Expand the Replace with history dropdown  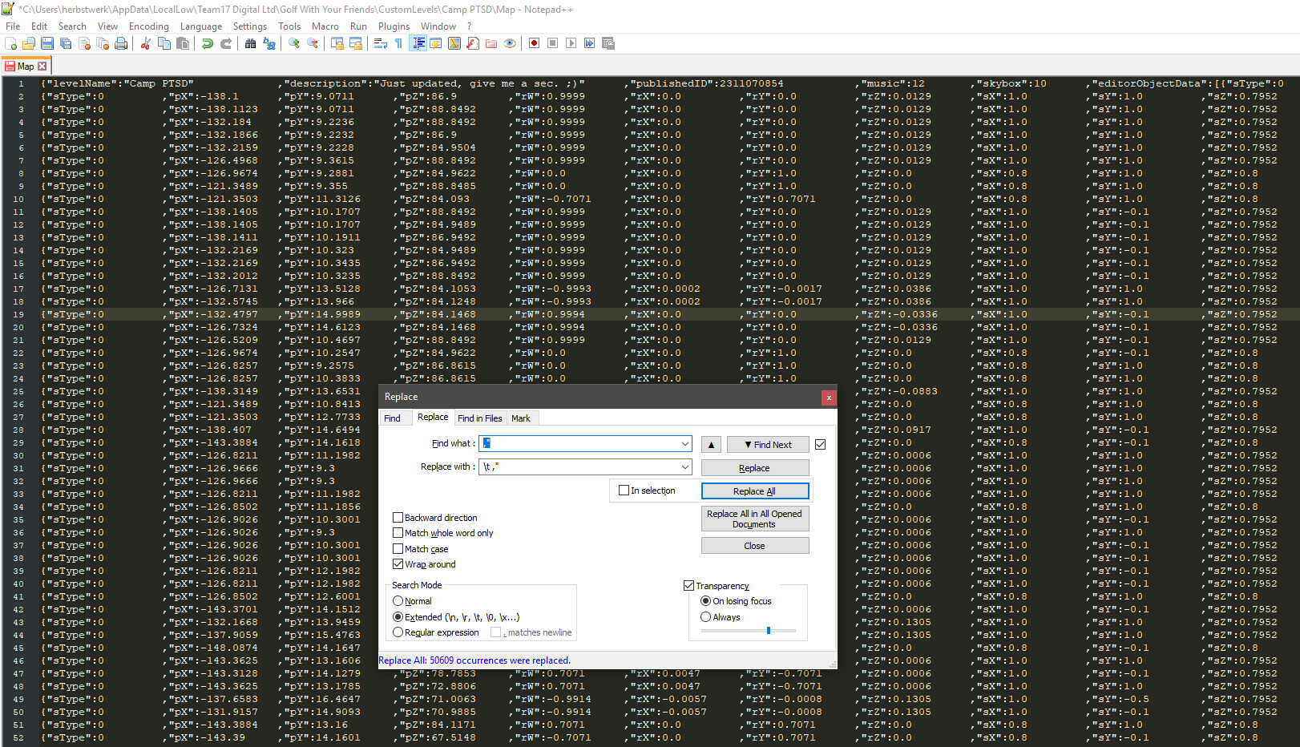pyautogui.click(x=685, y=466)
